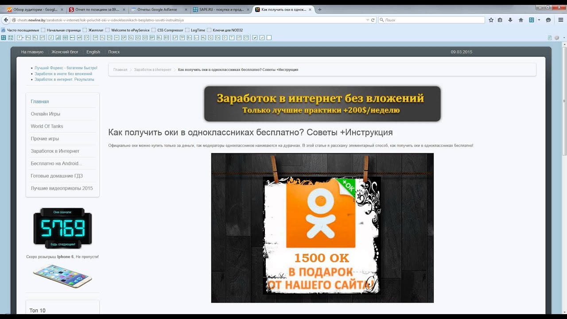Toggle the empty checkbox in extension toolbar

click(x=269, y=38)
